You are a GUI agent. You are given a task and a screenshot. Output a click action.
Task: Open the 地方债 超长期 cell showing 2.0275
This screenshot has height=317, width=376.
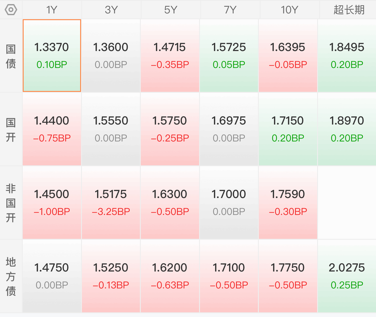(347, 276)
